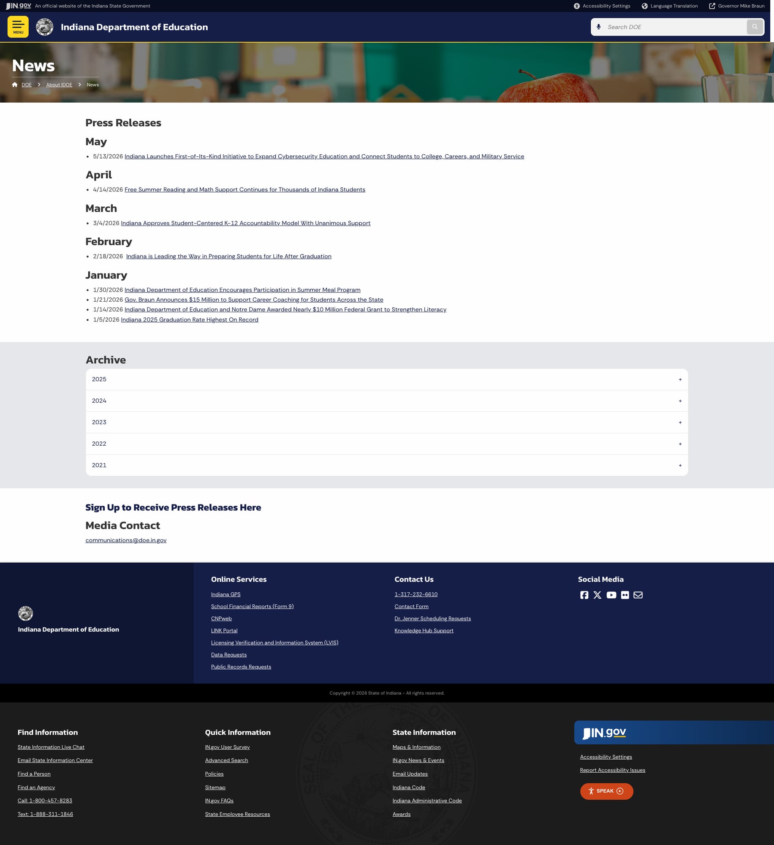Open the Cybersecurity Education initiative press release
The image size is (774, 845).
(324, 156)
